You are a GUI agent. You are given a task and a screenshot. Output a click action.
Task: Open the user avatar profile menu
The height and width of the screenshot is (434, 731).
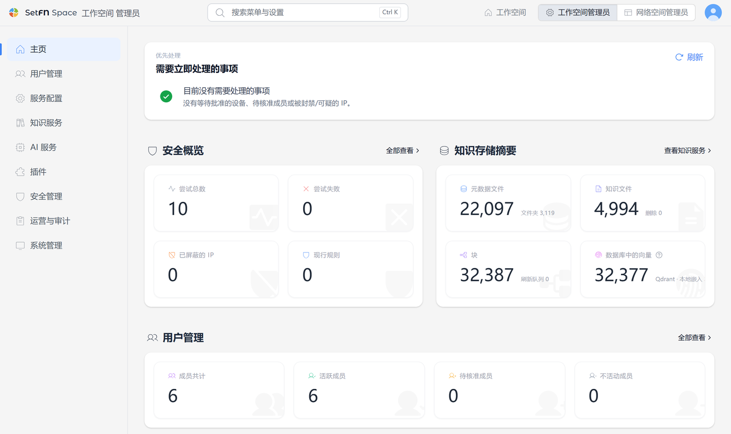click(713, 13)
